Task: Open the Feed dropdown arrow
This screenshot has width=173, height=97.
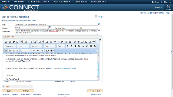Action: (103, 17)
